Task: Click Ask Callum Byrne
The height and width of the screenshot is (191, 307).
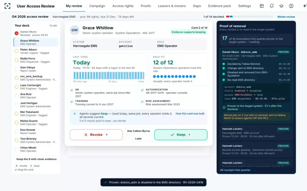Action: (x=139, y=131)
